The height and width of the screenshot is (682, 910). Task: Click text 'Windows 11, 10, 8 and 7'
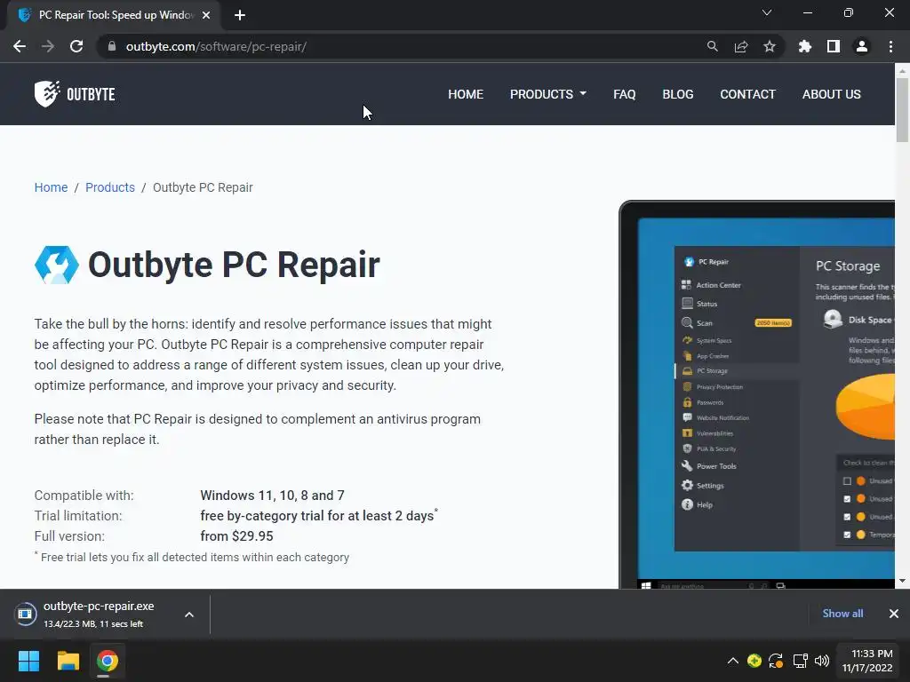click(272, 496)
